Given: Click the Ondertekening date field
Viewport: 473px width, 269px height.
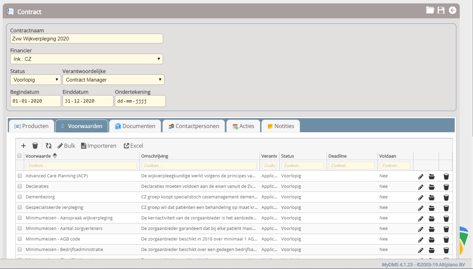Looking at the screenshot, I should pyautogui.click(x=140, y=101).
